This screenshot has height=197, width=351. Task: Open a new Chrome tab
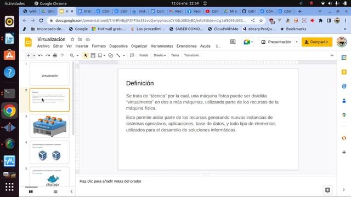coord(300,11)
